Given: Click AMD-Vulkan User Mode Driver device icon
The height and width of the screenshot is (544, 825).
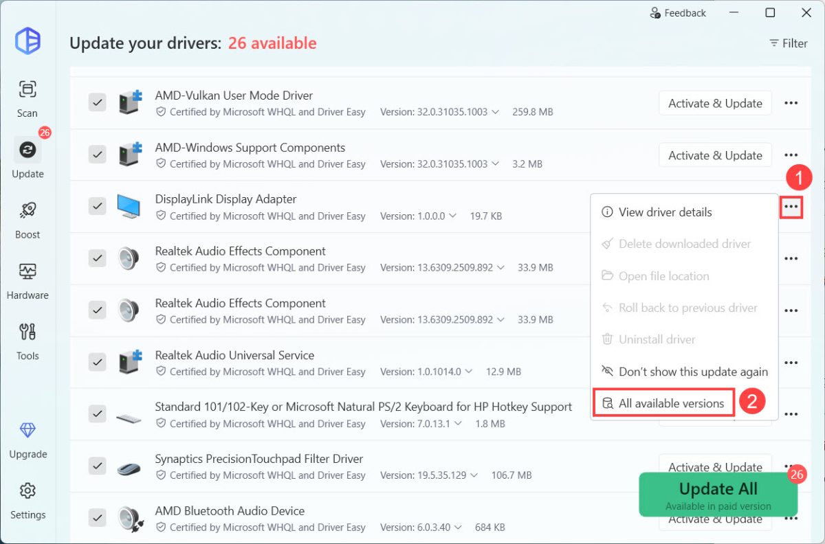Looking at the screenshot, I should pyautogui.click(x=130, y=102).
